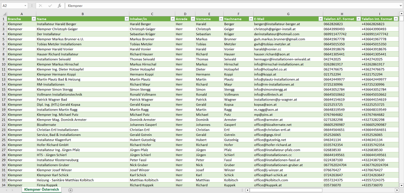Image resolution: width=404 pixels, height=193 pixels.
Task: Click the horizontal scrollbar right arrow
Action: pos(397,190)
